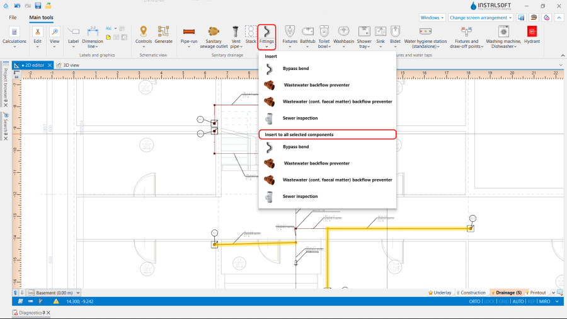Click the Hydrant icon in the ribbon

532,32
